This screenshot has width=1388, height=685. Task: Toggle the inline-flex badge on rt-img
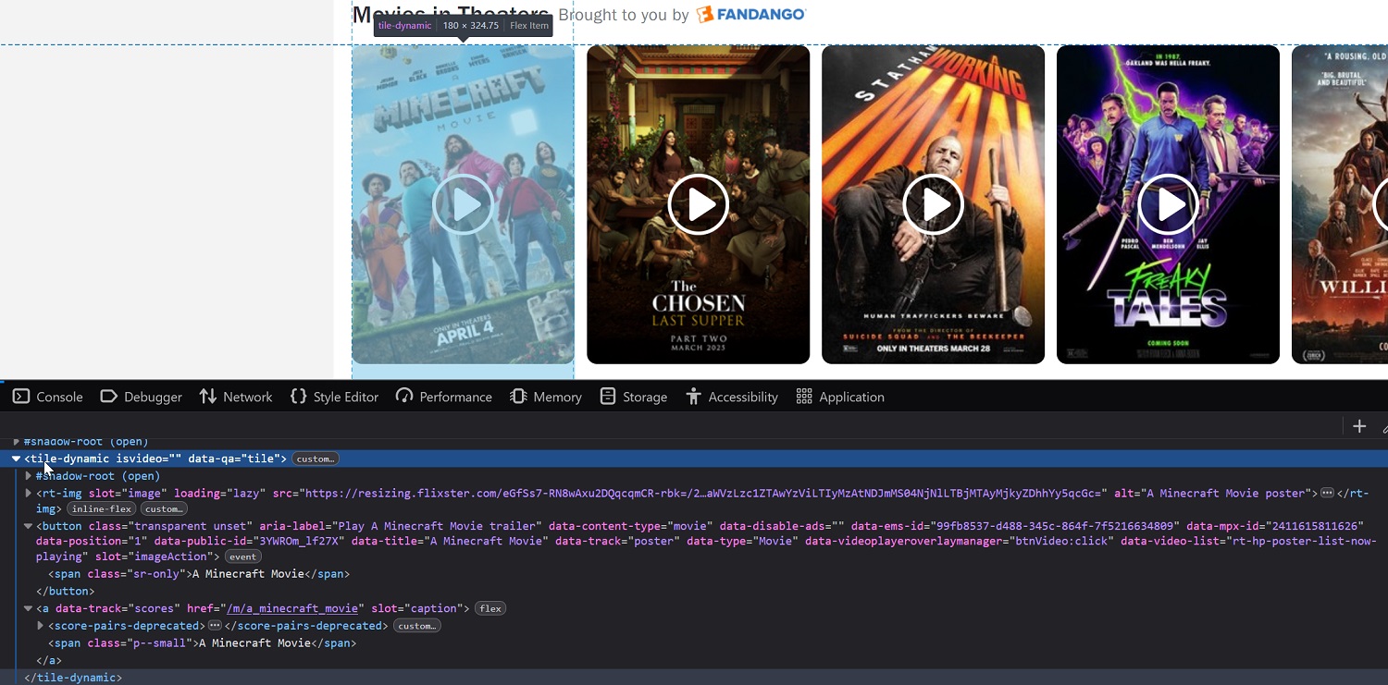tap(101, 508)
